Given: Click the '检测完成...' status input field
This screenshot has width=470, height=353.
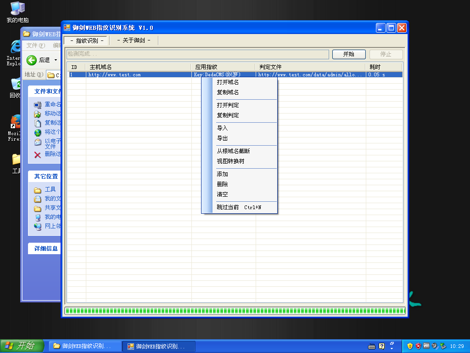Looking at the screenshot, I should [197, 54].
